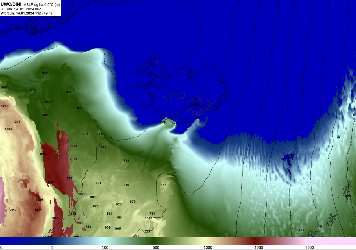
Task: Click the 2053 height value
Action: click(x=73, y=159)
